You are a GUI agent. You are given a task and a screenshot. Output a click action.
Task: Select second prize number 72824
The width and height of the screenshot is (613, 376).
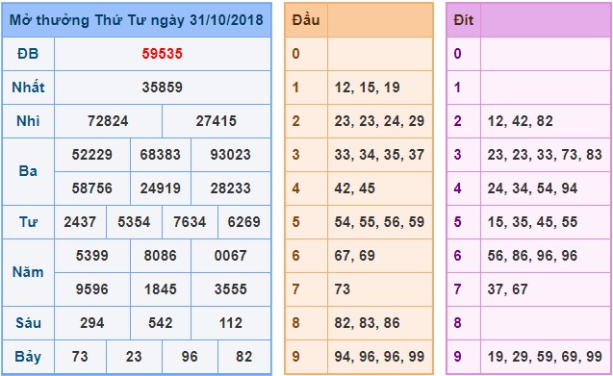click(108, 121)
